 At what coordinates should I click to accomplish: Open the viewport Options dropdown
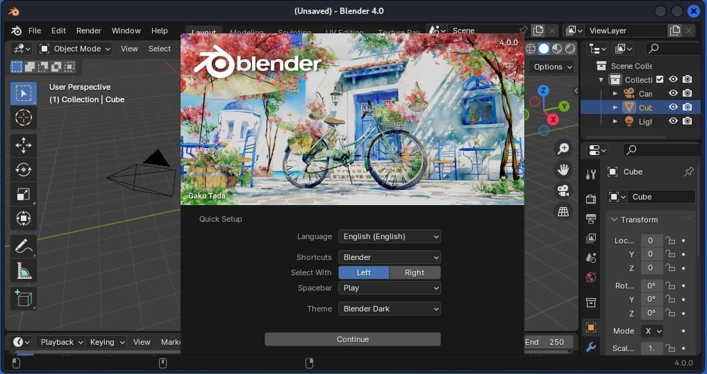point(553,67)
